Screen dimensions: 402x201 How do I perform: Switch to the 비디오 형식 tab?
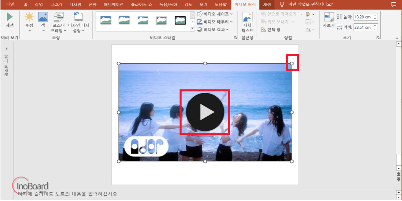pyautogui.click(x=246, y=5)
